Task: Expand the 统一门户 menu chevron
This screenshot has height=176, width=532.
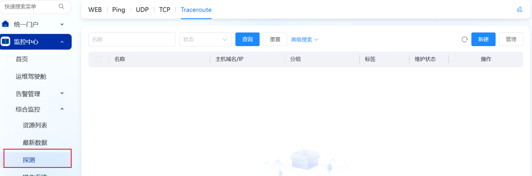Action: tap(62, 24)
